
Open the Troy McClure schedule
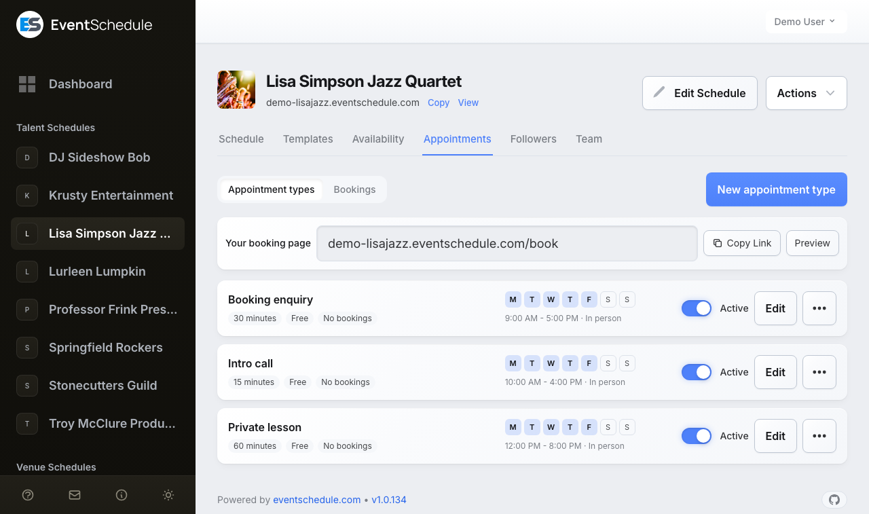(x=98, y=424)
